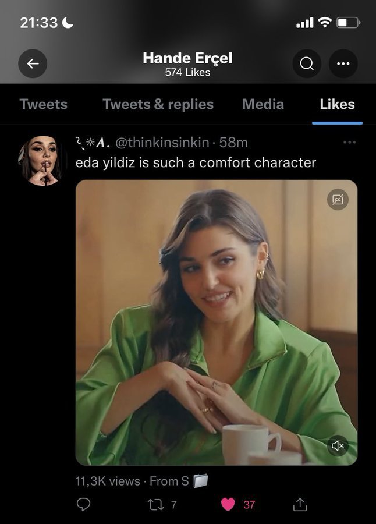The height and width of the screenshot is (524, 376).
Task: Unmute the video sound
Action: 338,446
